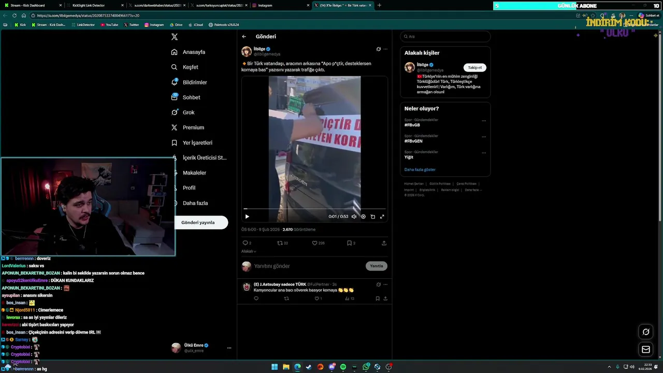Click the reply icon showing 2 replies

click(x=247, y=243)
